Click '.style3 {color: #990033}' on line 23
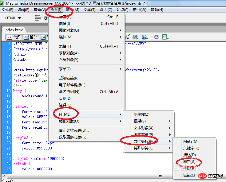This screenshot has height=182, width=226. [x=39, y=159]
